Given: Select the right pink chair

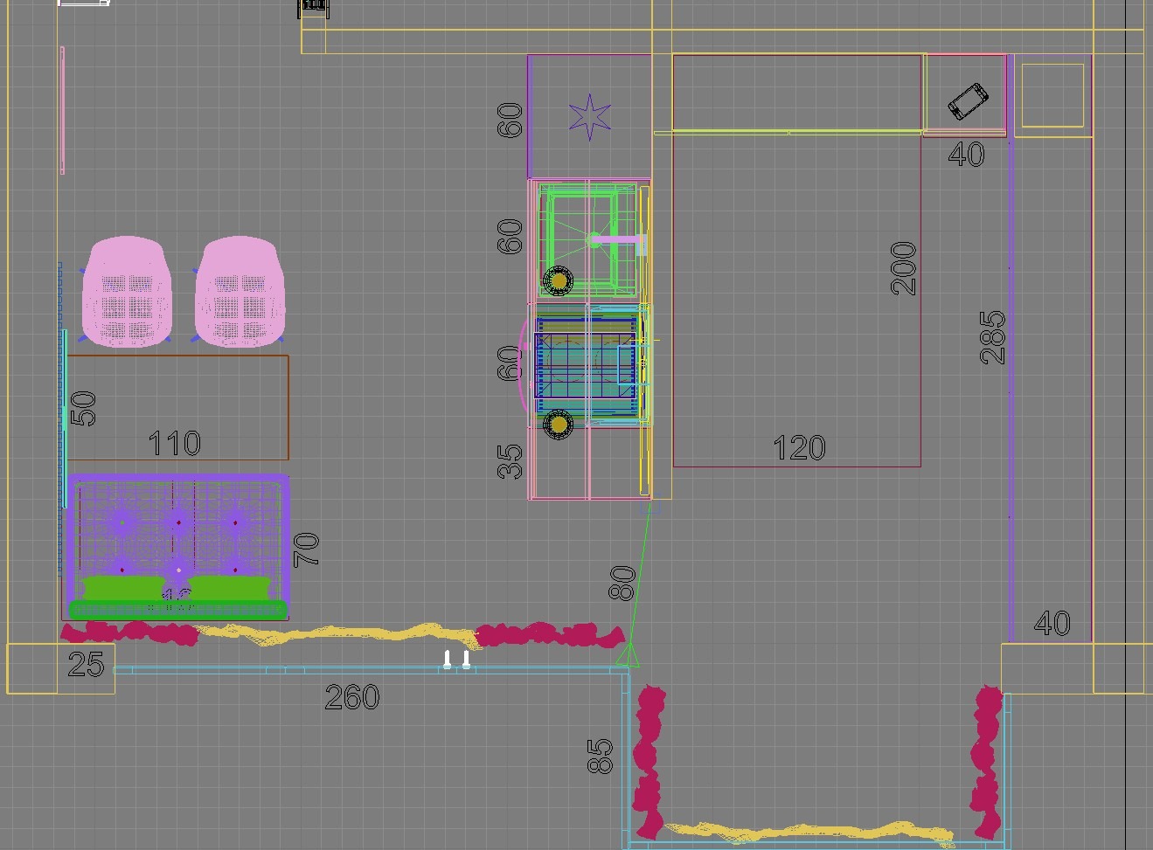Looking at the screenshot, I should click(x=240, y=292).
